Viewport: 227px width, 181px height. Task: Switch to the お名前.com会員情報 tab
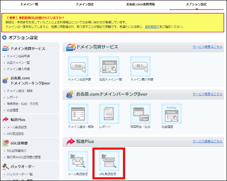(x=141, y=5)
